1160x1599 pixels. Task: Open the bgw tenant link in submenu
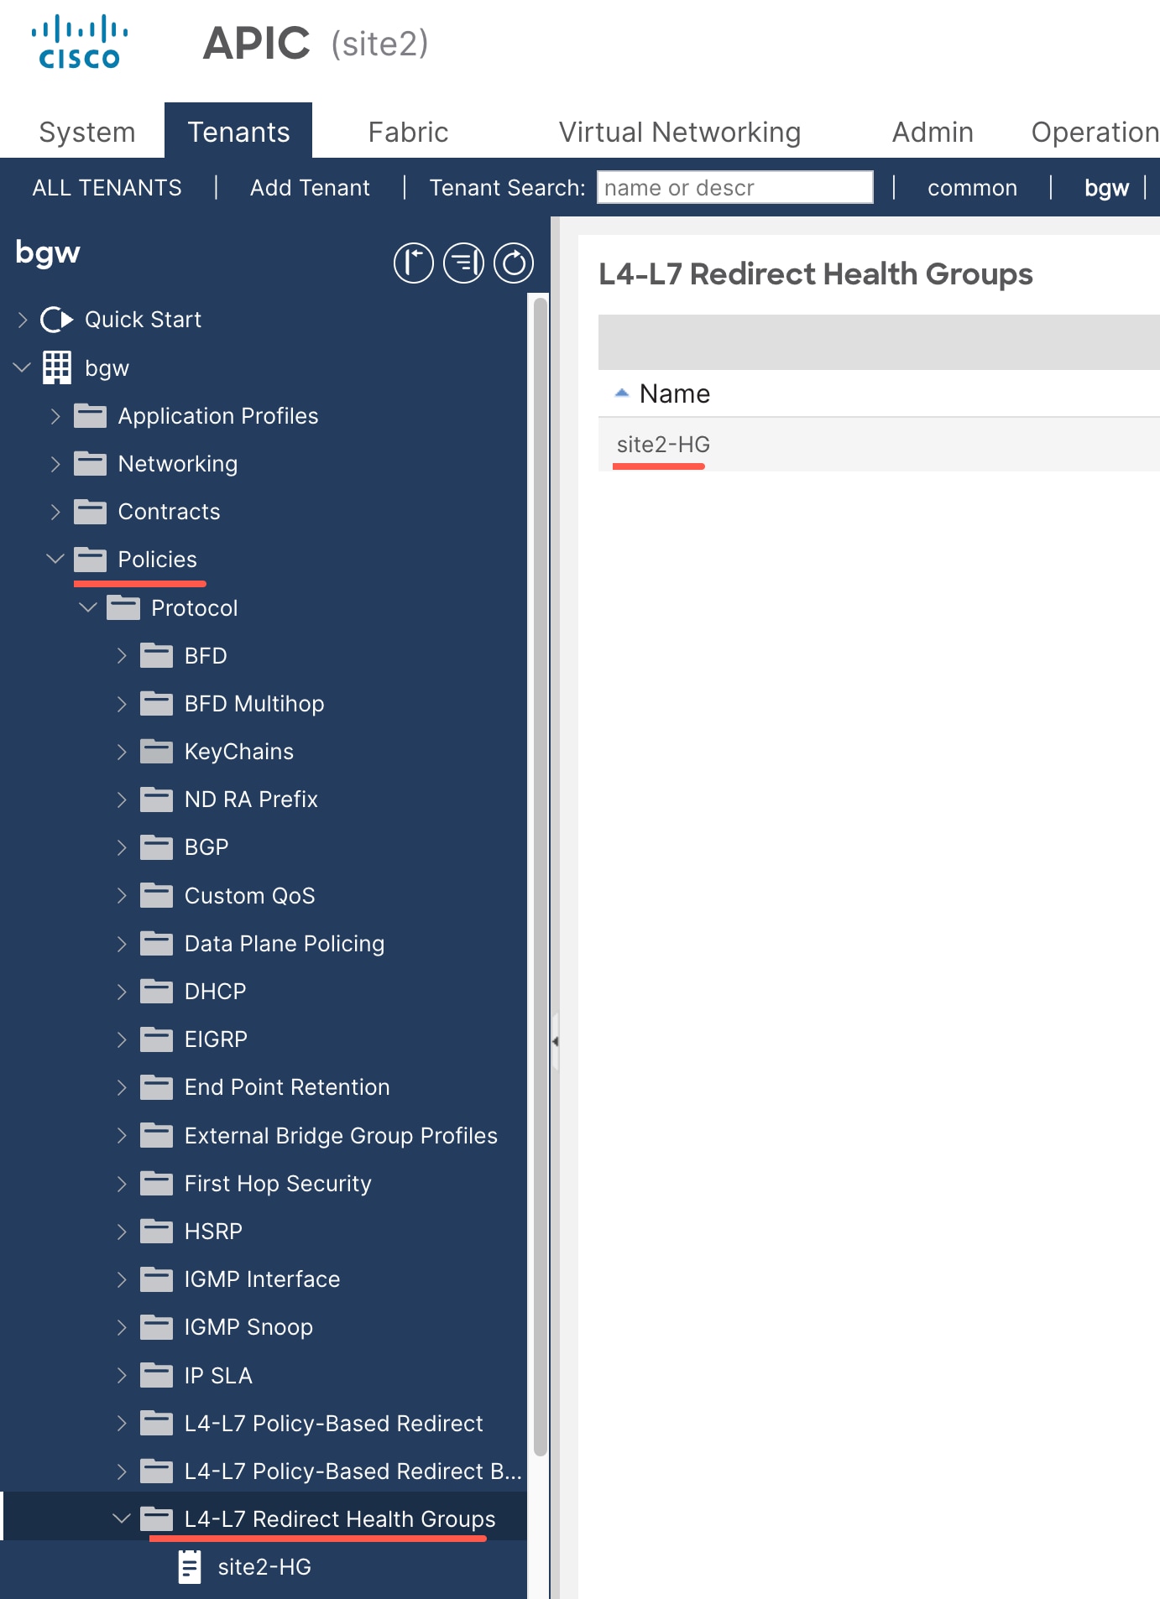click(x=1106, y=187)
